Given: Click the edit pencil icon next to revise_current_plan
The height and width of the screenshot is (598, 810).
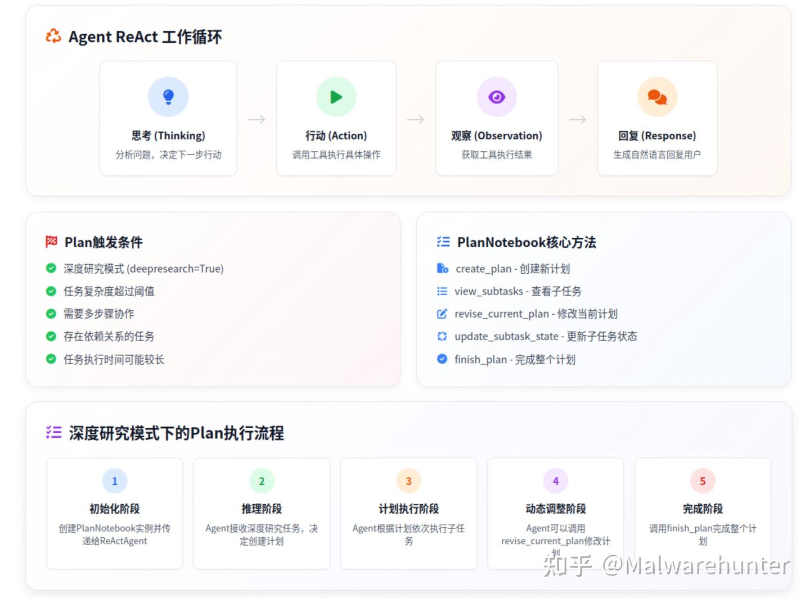Looking at the screenshot, I should pos(442,314).
